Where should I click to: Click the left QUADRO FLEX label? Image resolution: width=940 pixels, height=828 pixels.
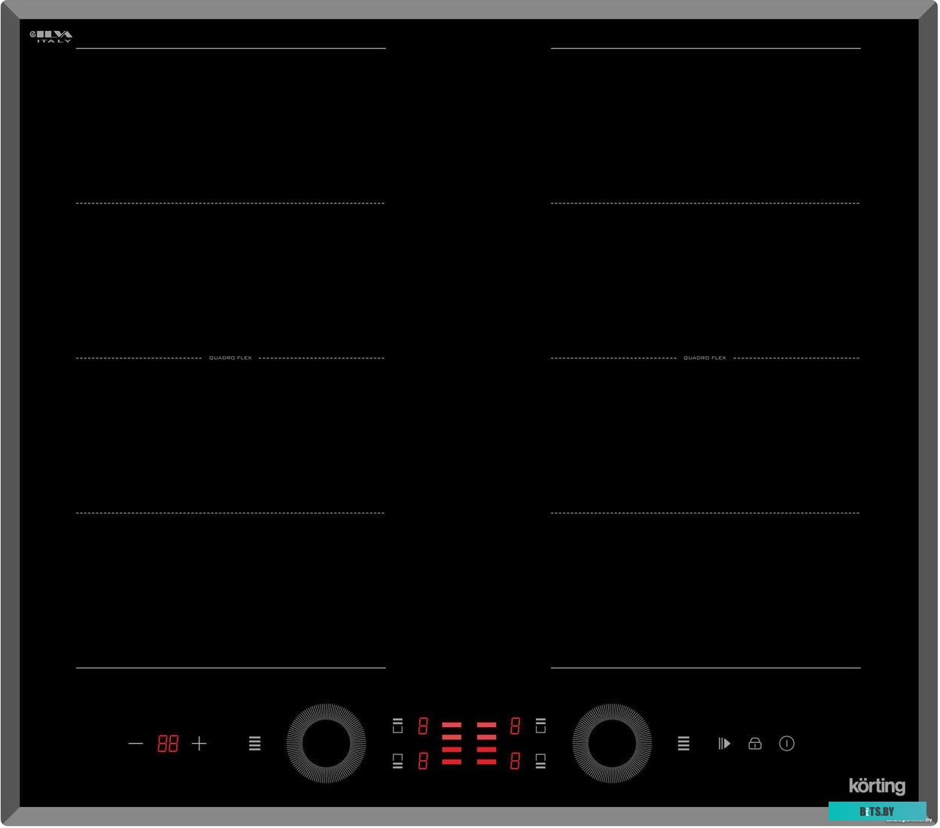pos(230,358)
